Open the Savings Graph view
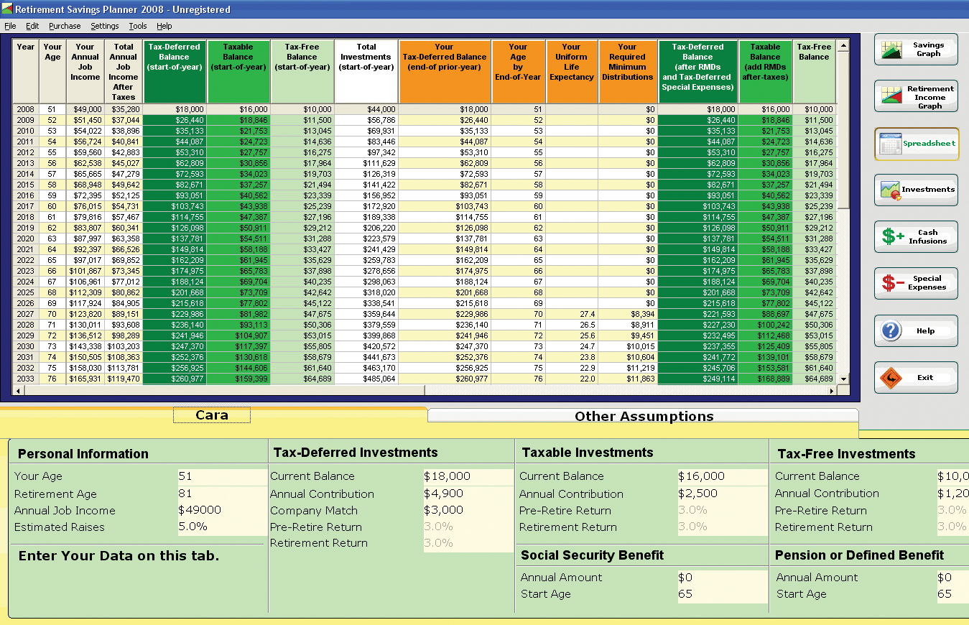This screenshot has height=625, width=969. [916, 50]
